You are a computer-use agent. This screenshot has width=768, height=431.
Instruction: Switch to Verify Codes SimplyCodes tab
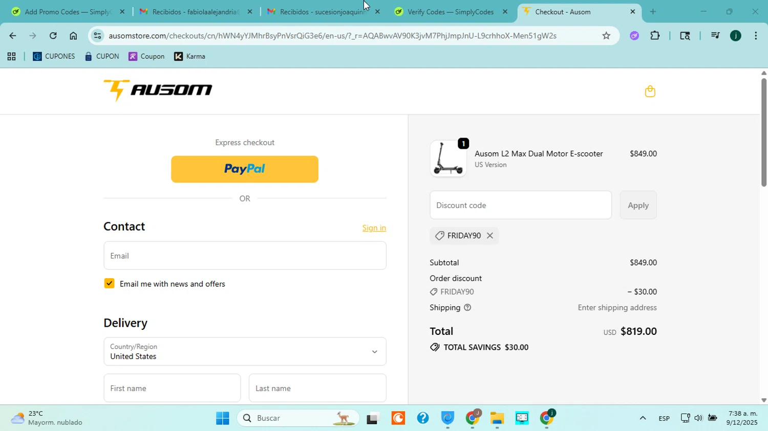(x=451, y=12)
